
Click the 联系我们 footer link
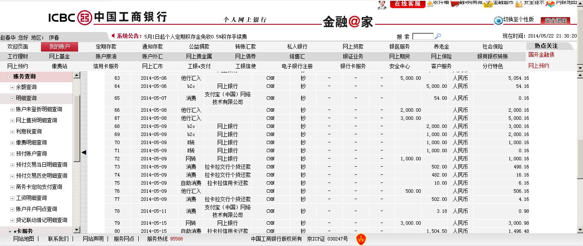58,239
